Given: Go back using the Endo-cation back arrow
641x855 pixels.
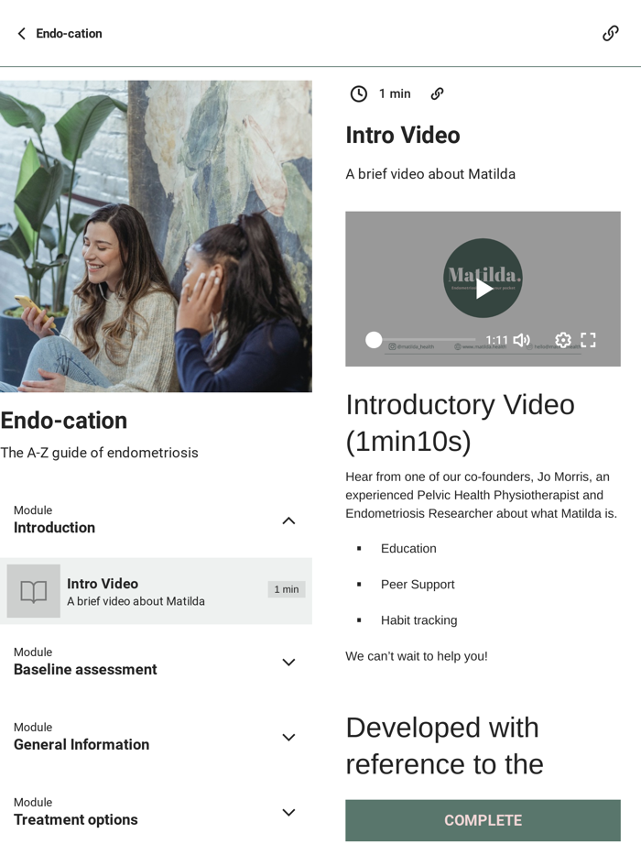Looking at the screenshot, I should click(x=21, y=34).
